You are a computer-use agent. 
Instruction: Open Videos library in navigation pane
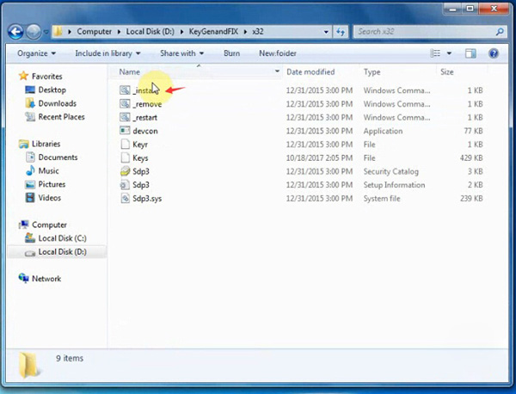pos(49,198)
